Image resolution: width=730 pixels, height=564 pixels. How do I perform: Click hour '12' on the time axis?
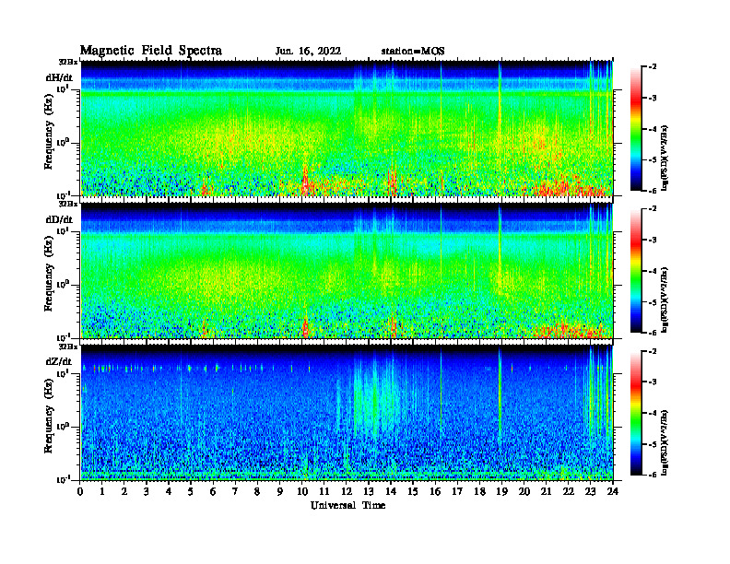347,491
